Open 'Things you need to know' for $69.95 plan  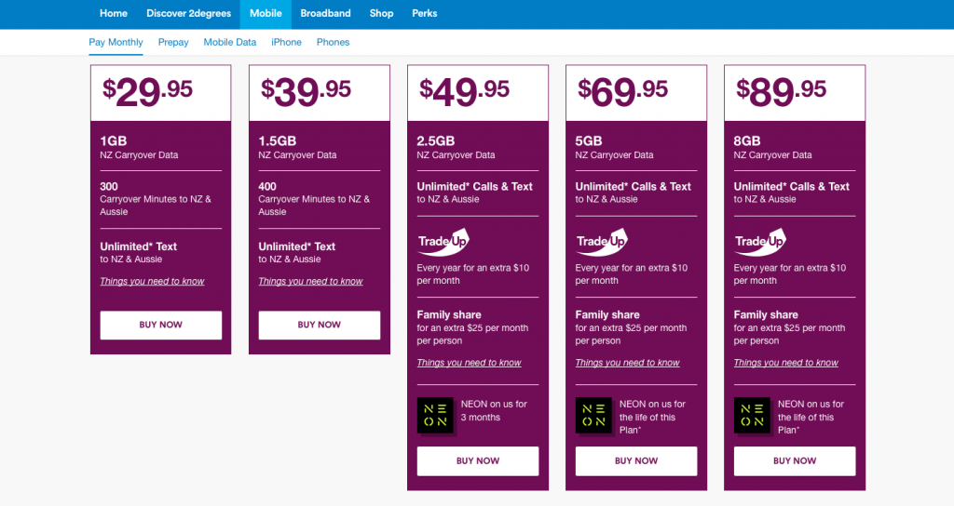627,363
